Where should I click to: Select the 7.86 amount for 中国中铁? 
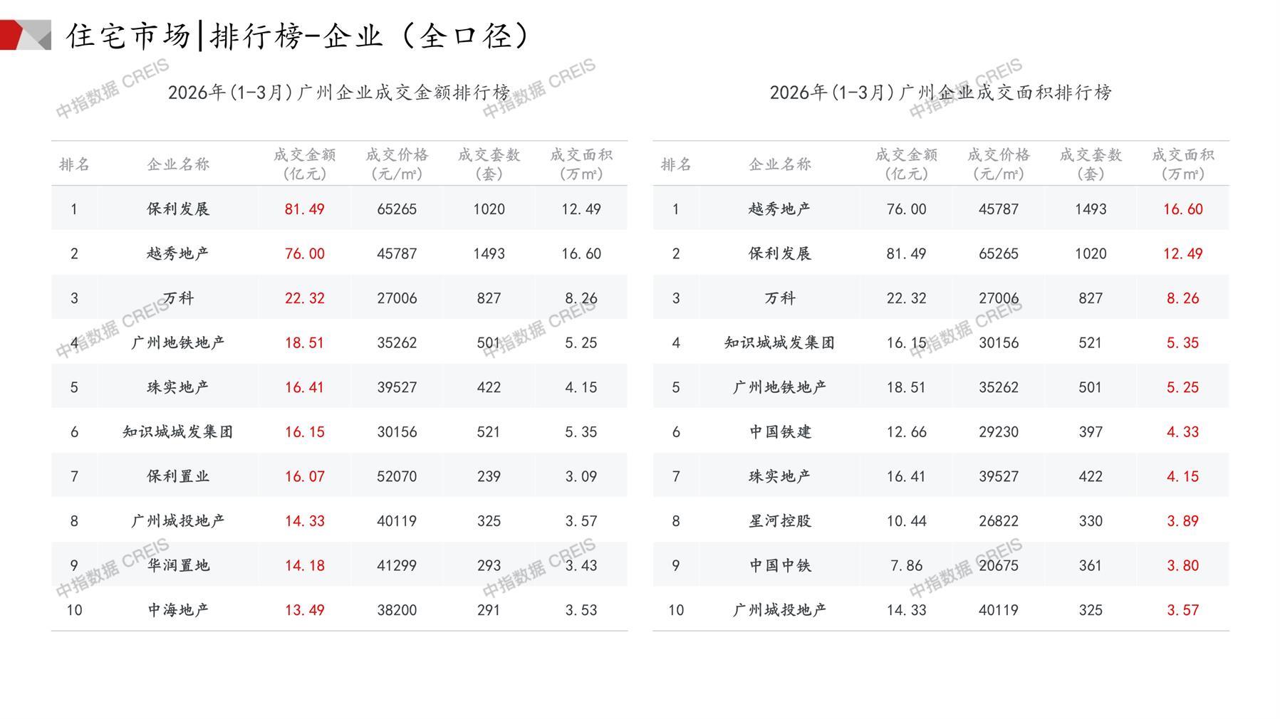(x=906, y=565)
